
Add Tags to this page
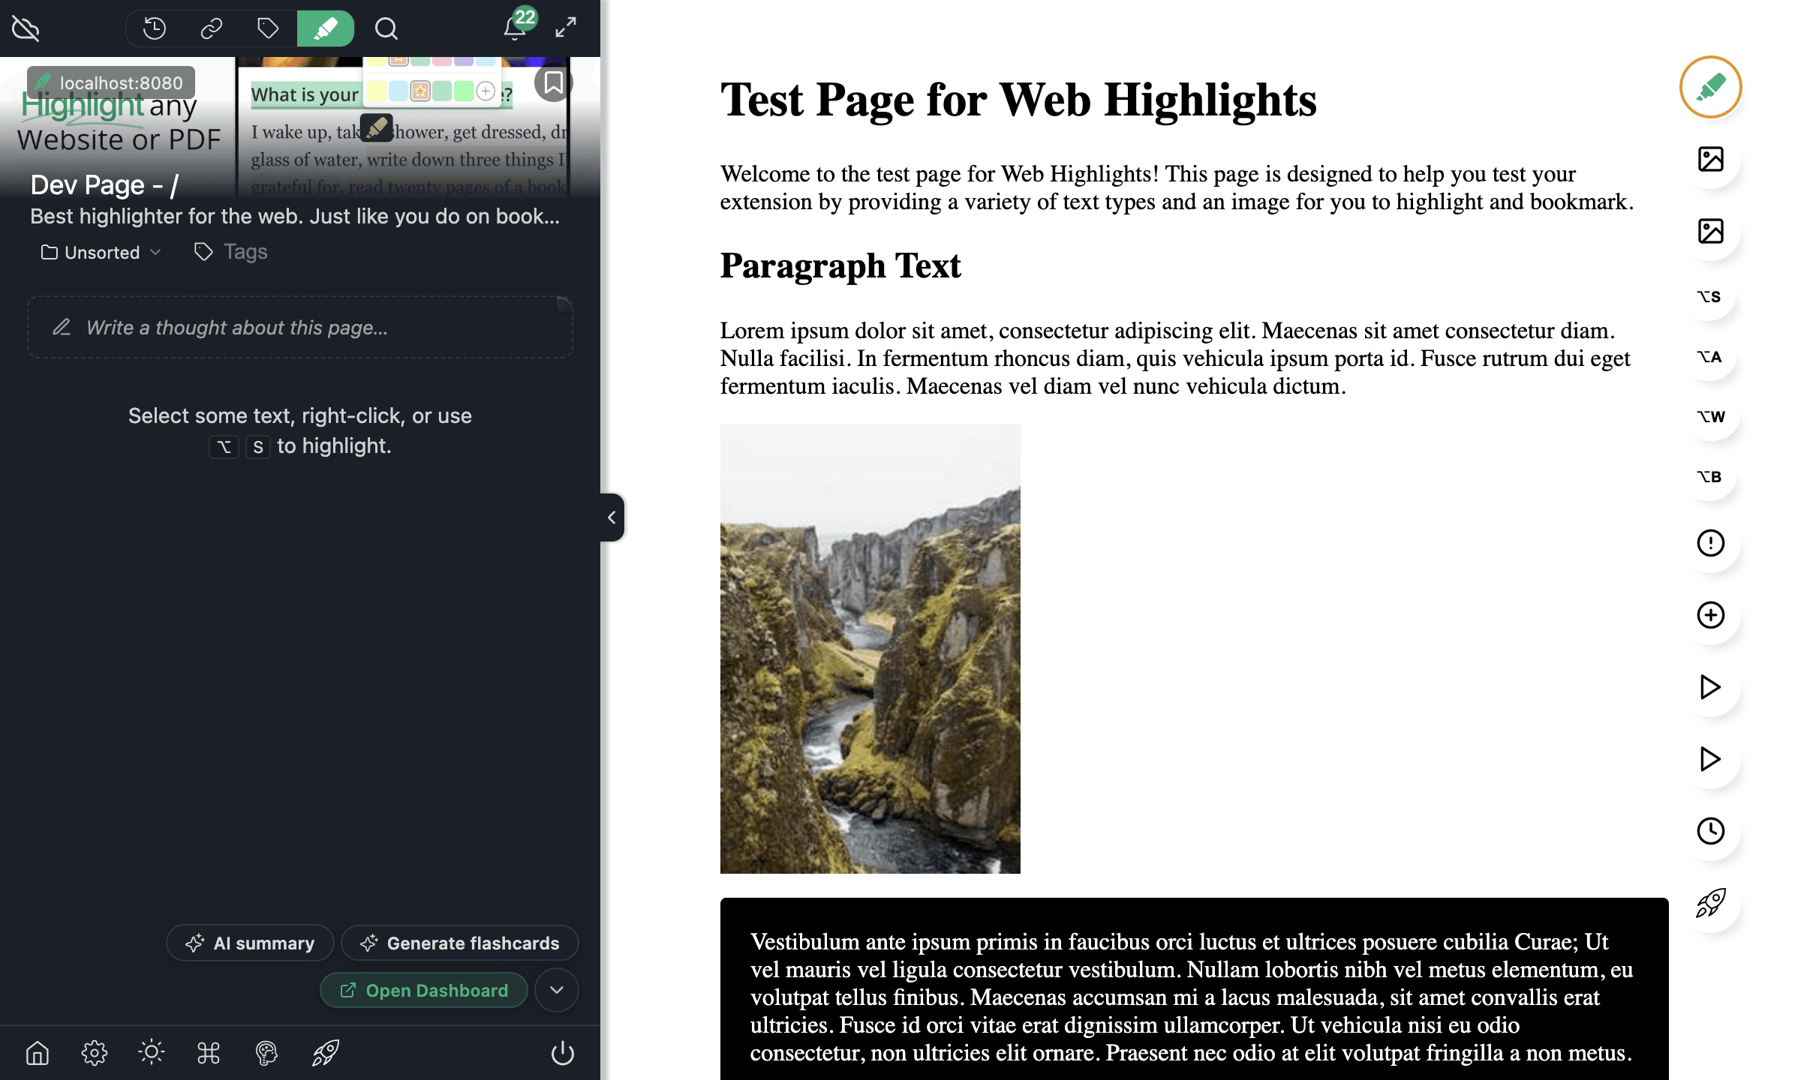(x=231, y=252)
